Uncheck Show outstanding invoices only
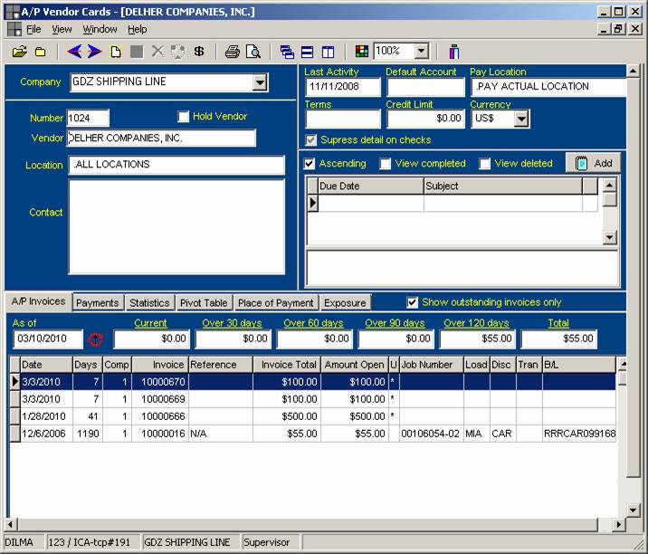Screen dimensions: 648x554 (413, 302)
